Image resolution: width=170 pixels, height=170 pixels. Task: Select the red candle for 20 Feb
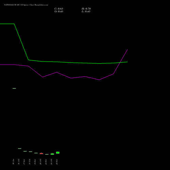click(x=41, y=153)
